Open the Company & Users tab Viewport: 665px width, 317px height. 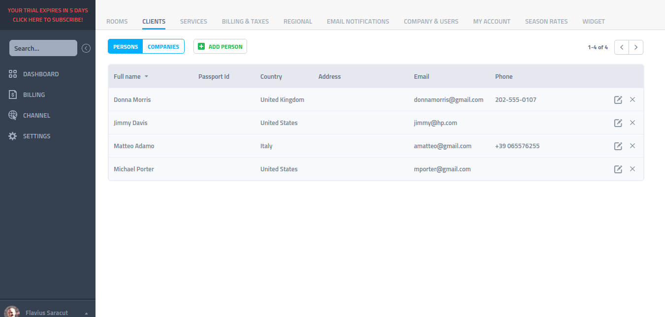431,22
